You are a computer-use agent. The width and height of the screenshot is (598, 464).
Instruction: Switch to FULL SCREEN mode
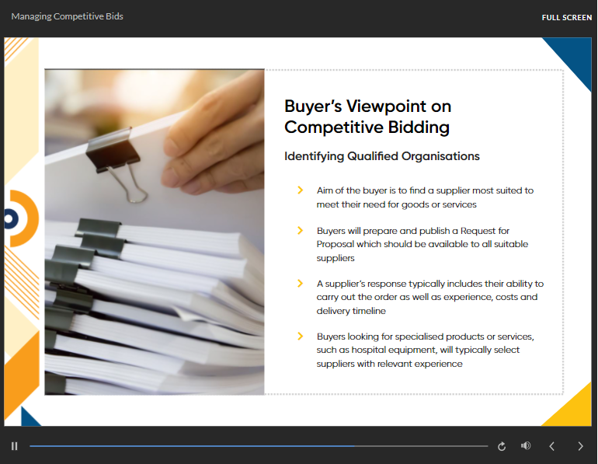point(567,18)
